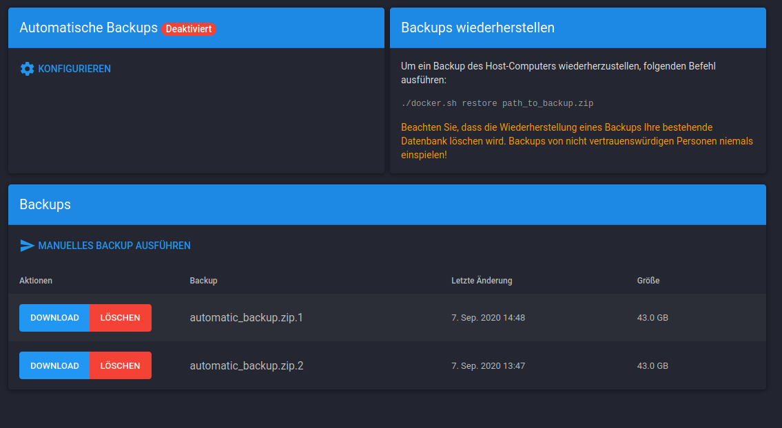Click the paper-plane icon for manual backup

click(27, 246)
